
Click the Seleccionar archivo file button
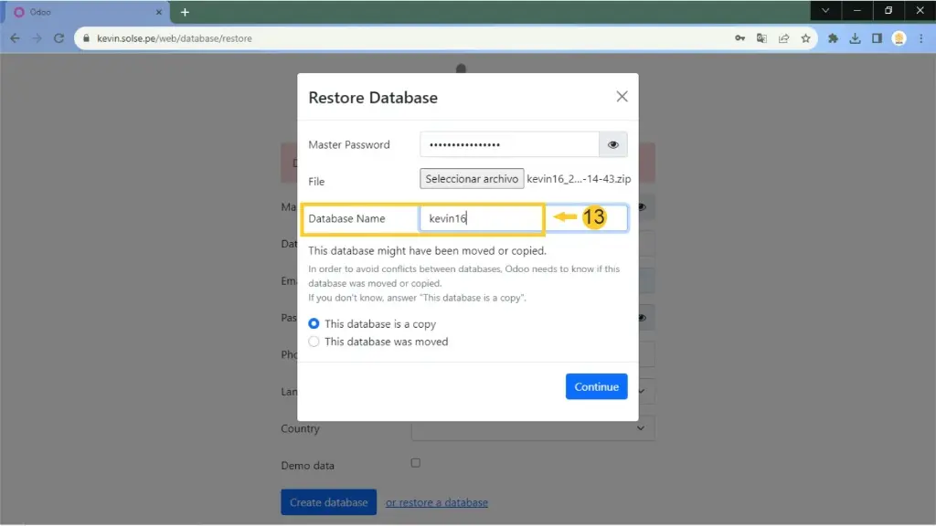point(472,179)
